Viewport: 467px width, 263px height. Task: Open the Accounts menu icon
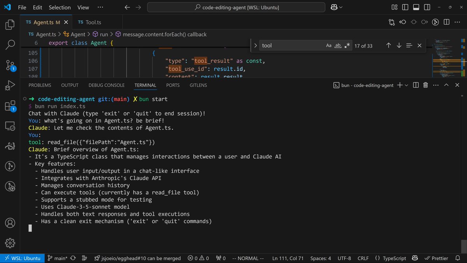10,224
